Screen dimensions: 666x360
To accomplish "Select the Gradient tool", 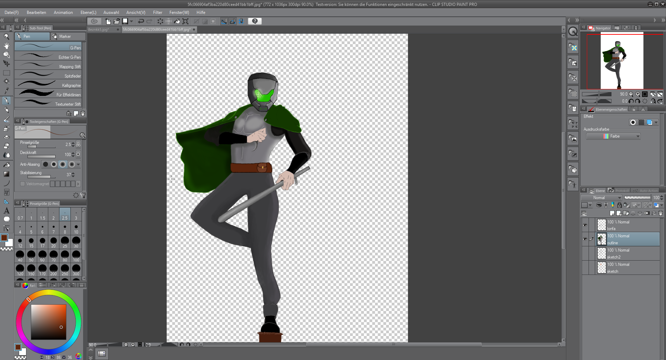I will 6,174.
